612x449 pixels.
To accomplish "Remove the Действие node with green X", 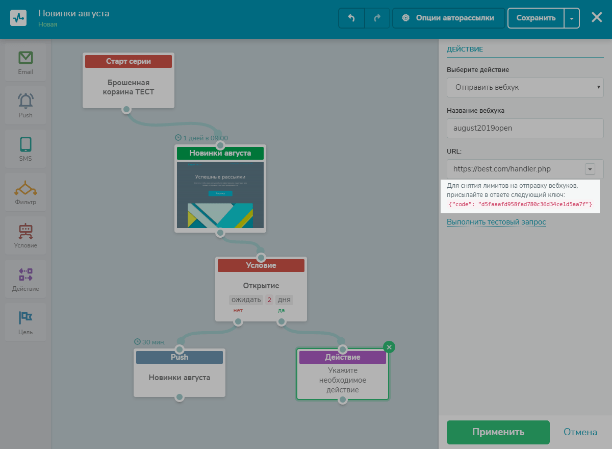I will pos(389,347).
